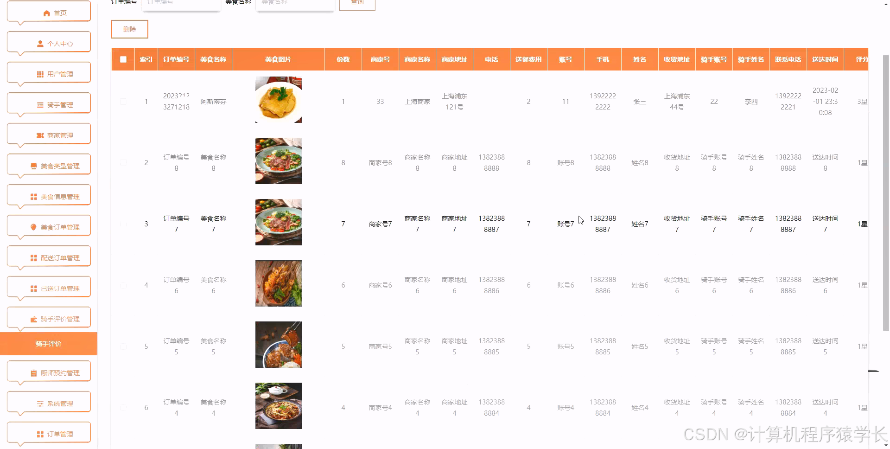The width and height of the screenshot is (890, 449).
Task: Click the bulb icon for 美食订单管理
Action: 33,227
